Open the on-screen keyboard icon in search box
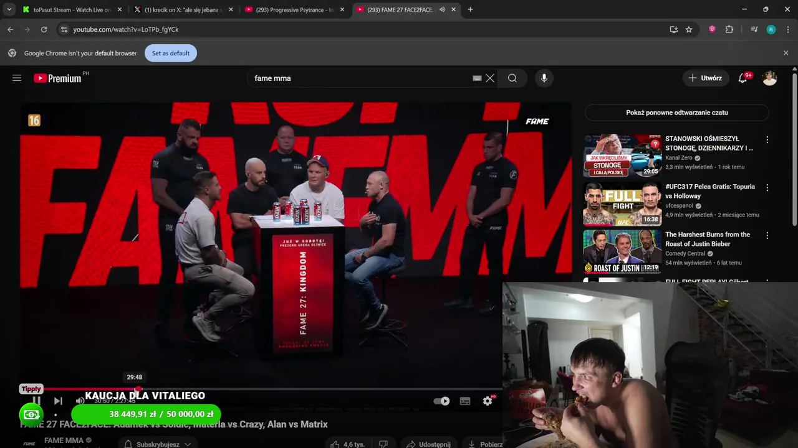 point(477,78)
